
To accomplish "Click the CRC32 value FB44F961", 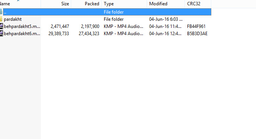I will point(196,26).
